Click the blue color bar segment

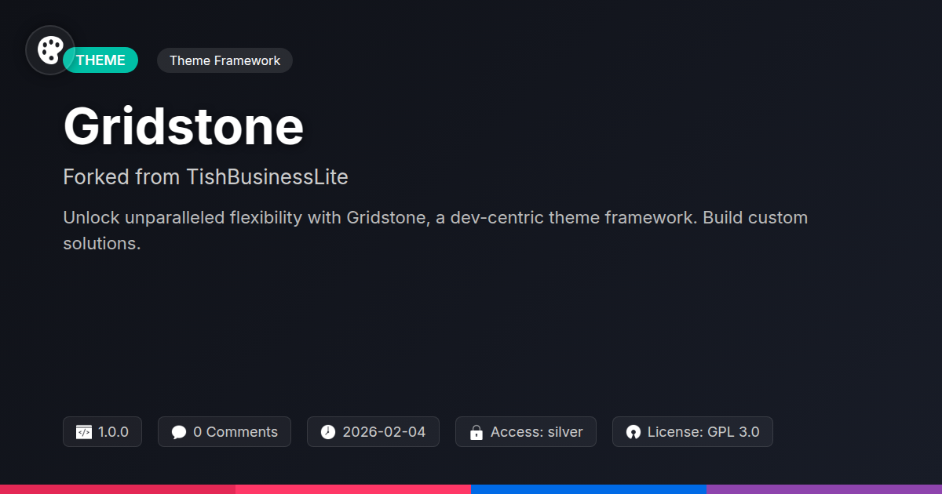[589, 489]
